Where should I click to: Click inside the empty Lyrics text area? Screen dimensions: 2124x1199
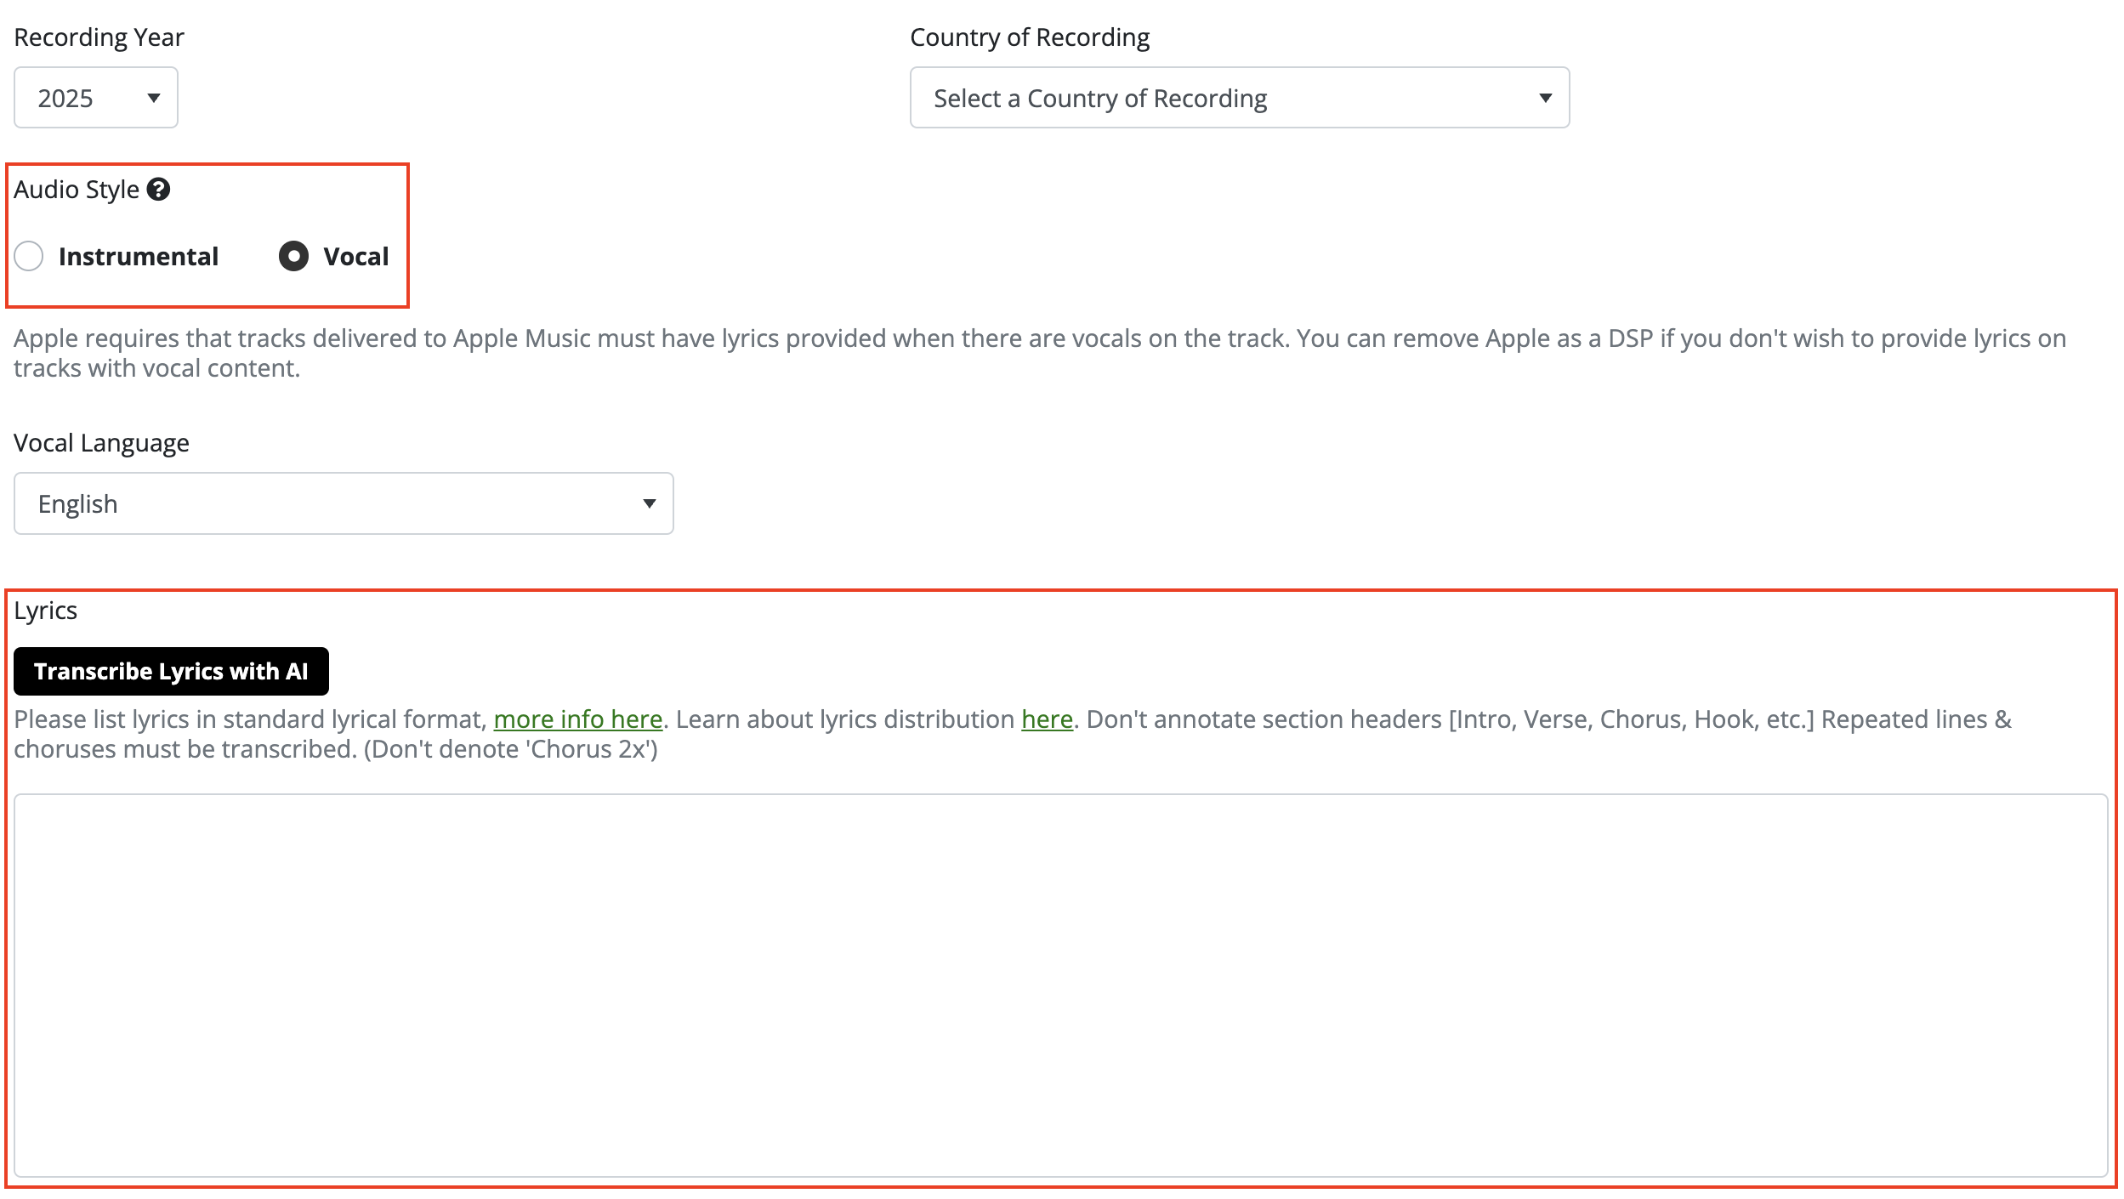pyautogui.click(x=1059, y=985)
